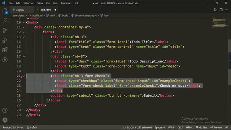Click unsaved dot on add.html tab

click(55, 10)
